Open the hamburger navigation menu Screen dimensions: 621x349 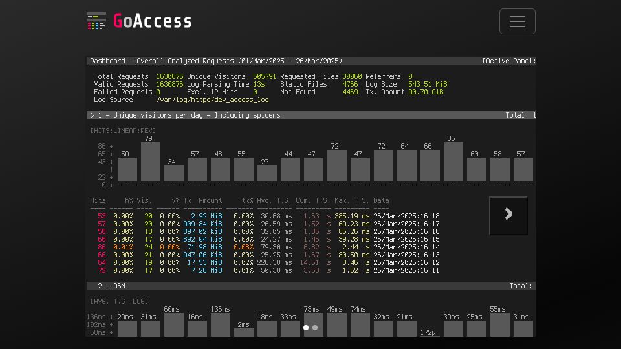pos(517,21)
